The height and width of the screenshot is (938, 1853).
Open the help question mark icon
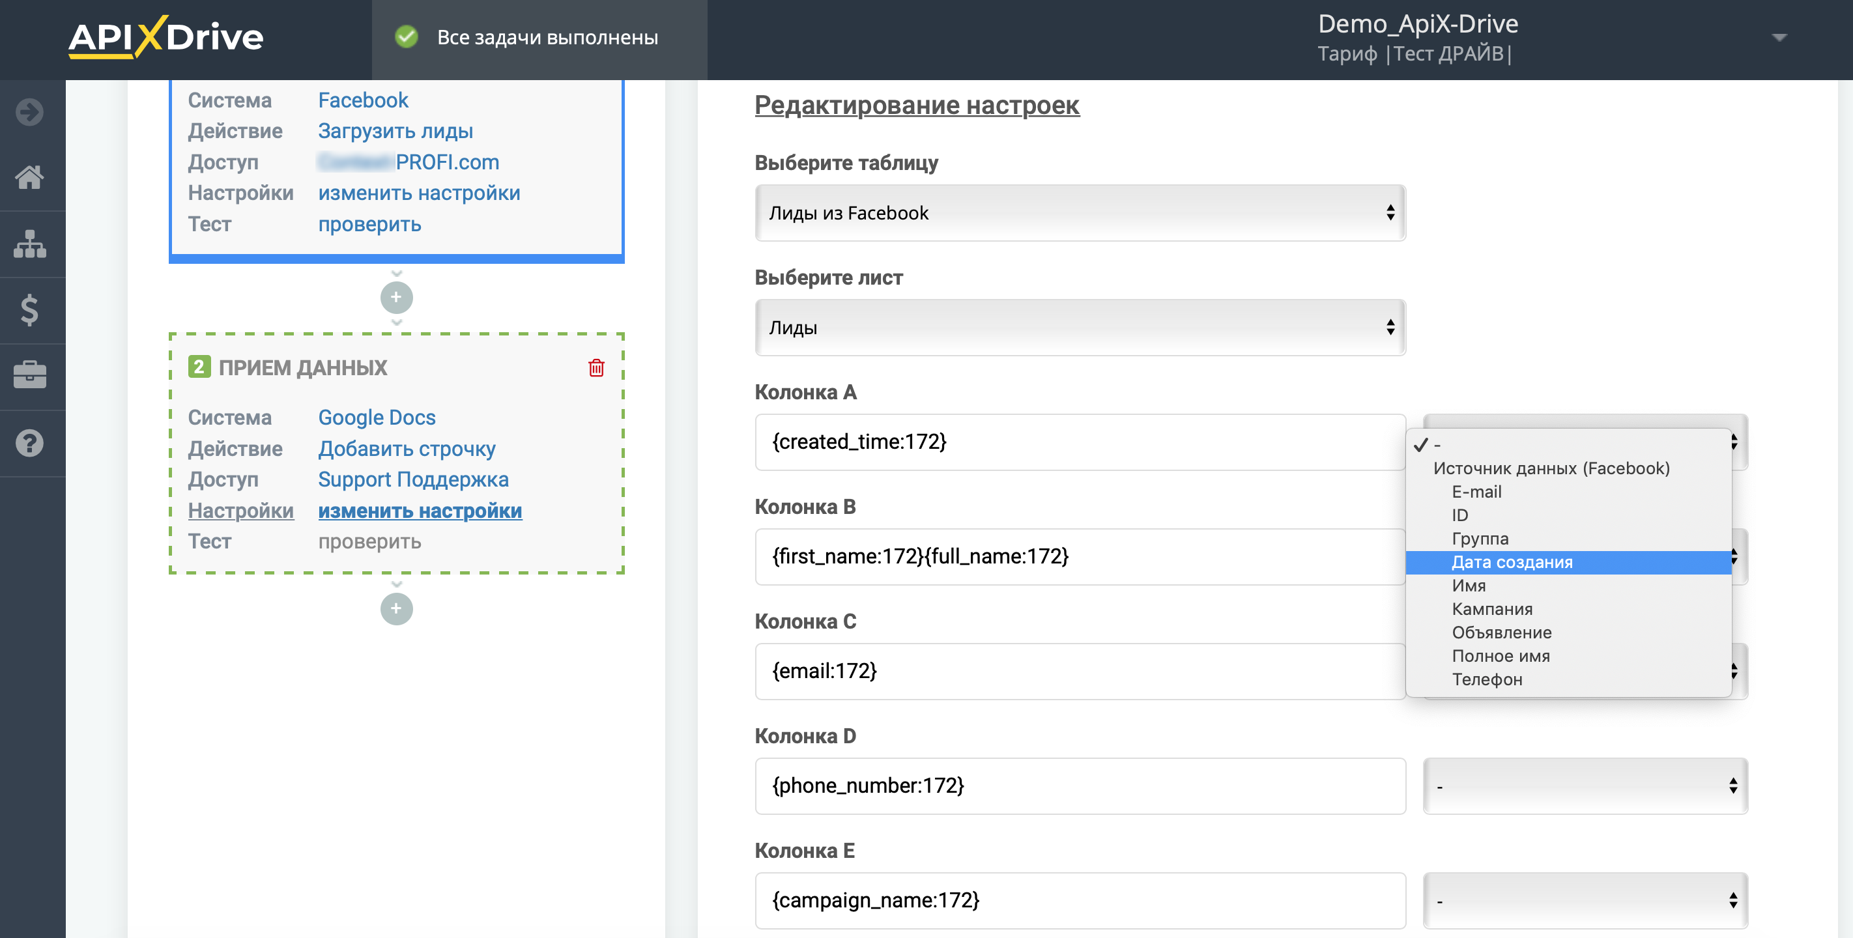29,442
